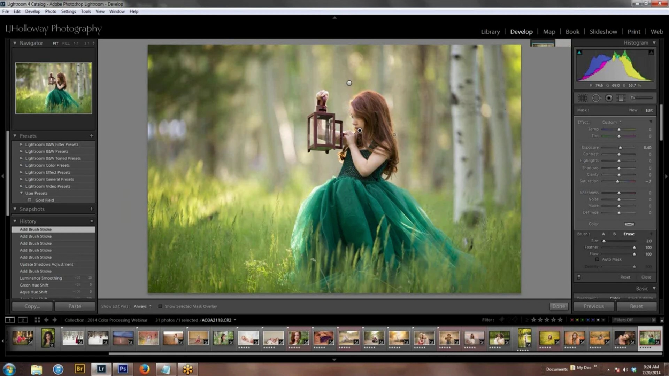The image size is (669, 376).
Task: Click the plus icon to add preset
Action: tap(91, 136)
